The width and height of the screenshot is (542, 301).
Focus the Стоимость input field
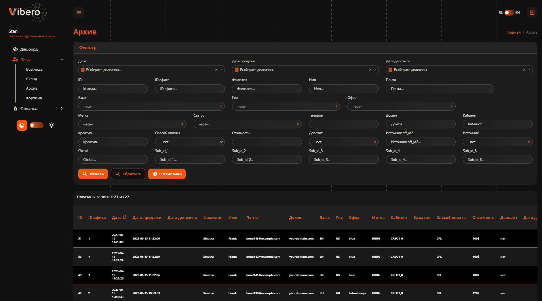267,142
